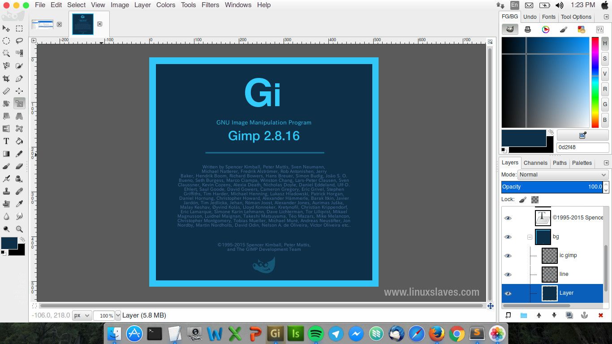The width and height of the screenshot is (612, 344).
Task: Hide the ©1995-2015 text layer
Action: point(508,218)
